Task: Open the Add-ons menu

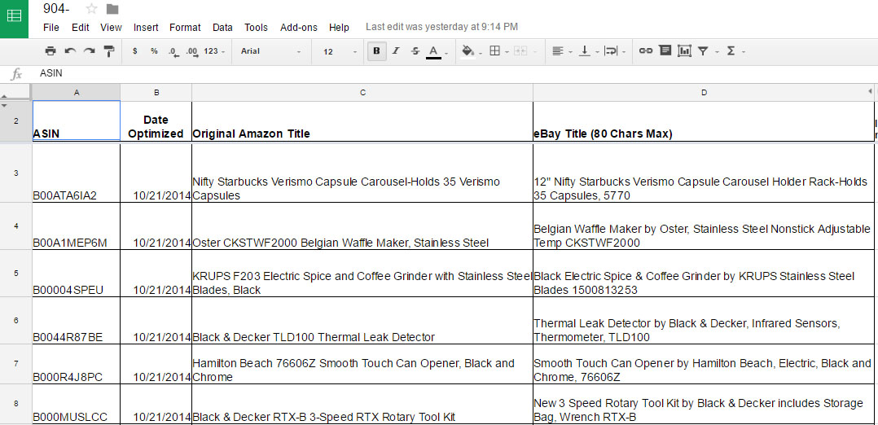Action: [x=299, y=28]
